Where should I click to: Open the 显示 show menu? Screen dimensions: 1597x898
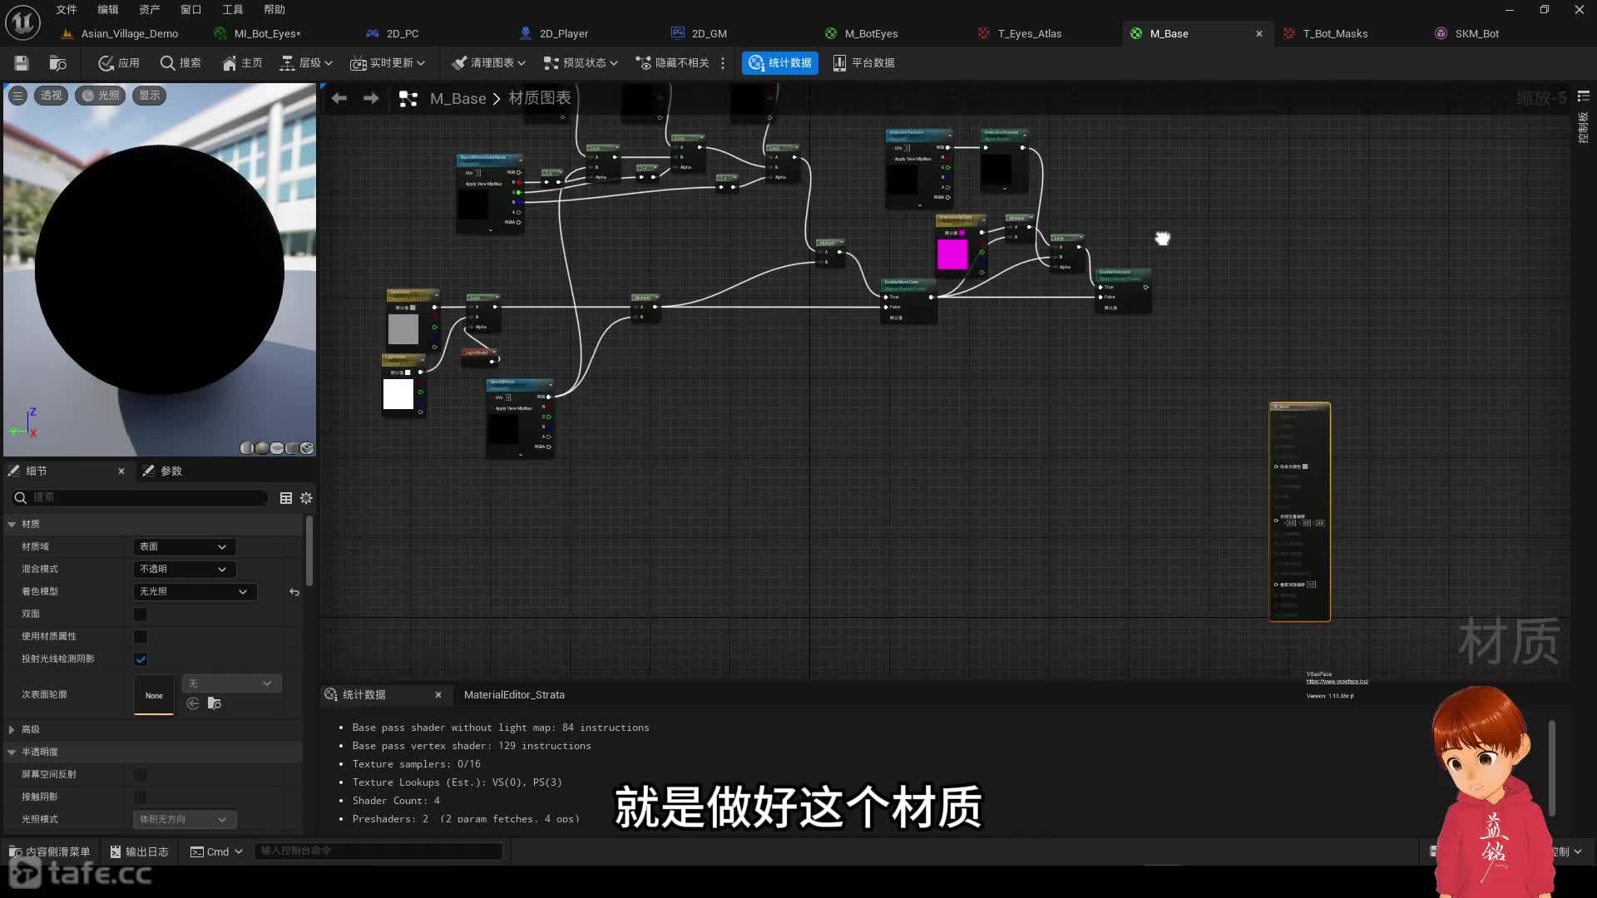150,96
